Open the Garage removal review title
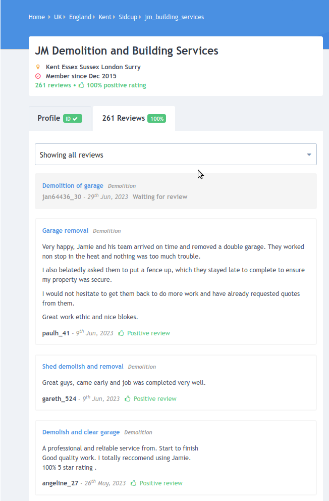The height and width of the screenshot is (501, 329). (x=66, y=231)
